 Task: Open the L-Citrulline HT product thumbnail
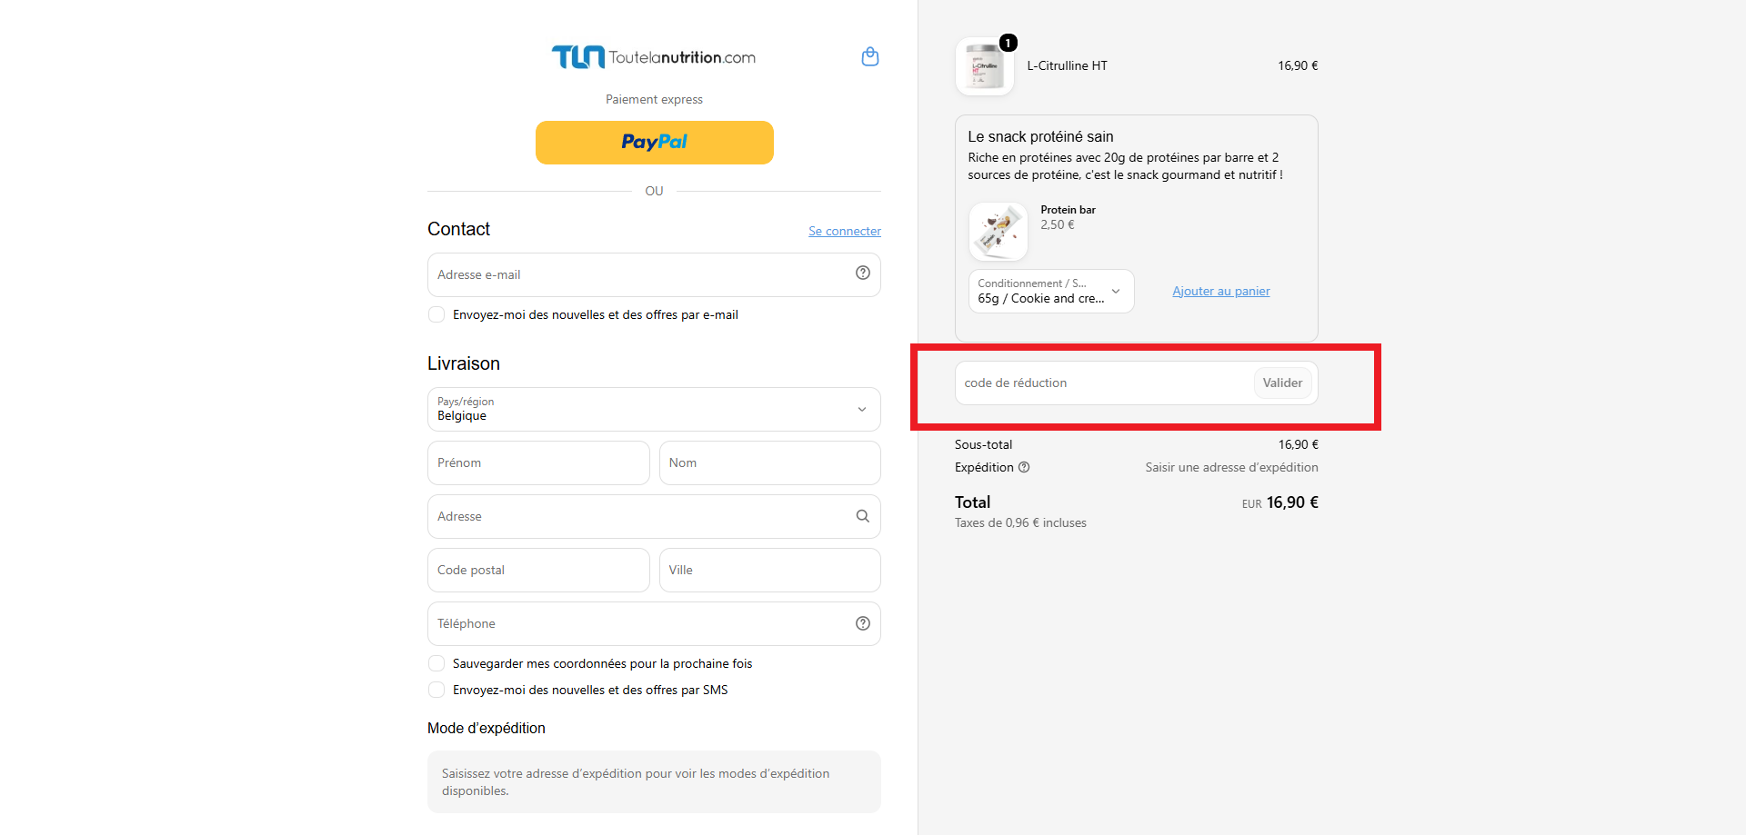[985, 66]
